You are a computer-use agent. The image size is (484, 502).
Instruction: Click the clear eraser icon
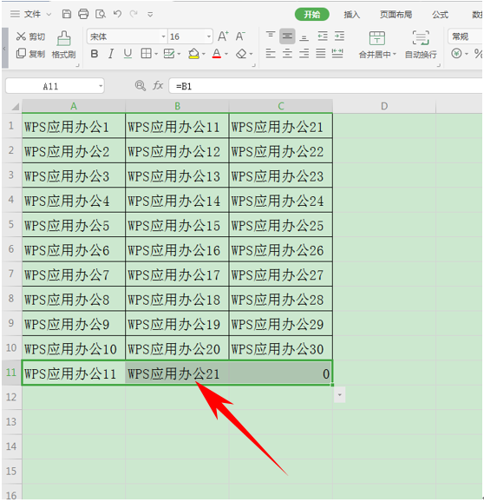(x=241, y=54)
